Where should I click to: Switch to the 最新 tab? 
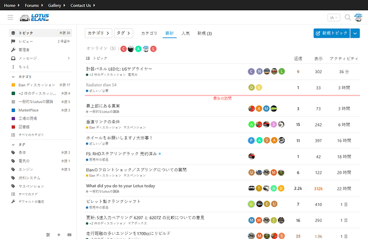[170, 33]
